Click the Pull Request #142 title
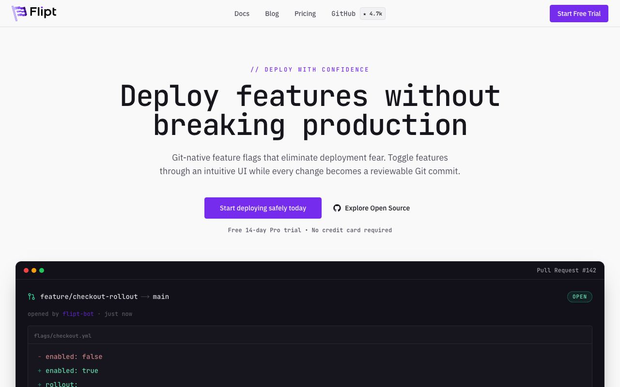The image size is (620, 387). [567, 270]
